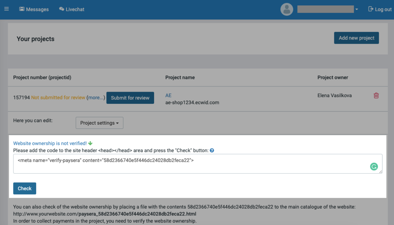The height and width of the screenshot is (225, 394).
Task: Click the Project number (projectid) column header
Action: coord(42,77)
